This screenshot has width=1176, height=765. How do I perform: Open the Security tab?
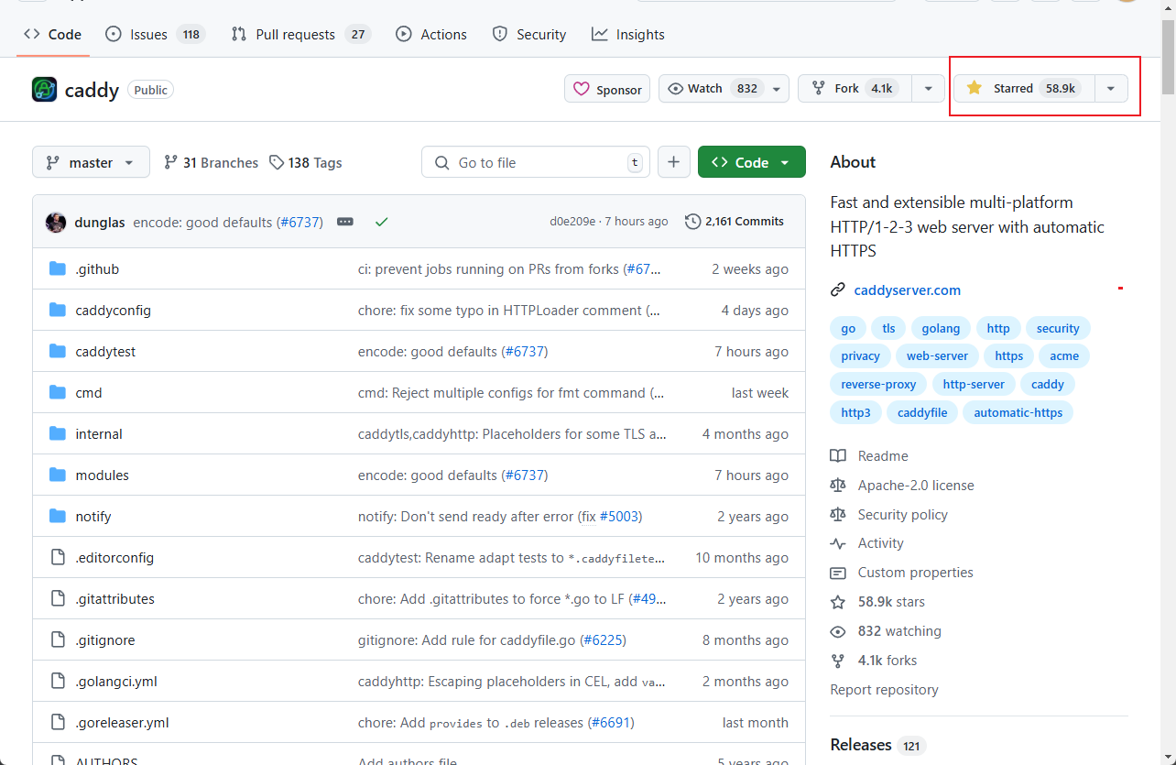(529, 34)
